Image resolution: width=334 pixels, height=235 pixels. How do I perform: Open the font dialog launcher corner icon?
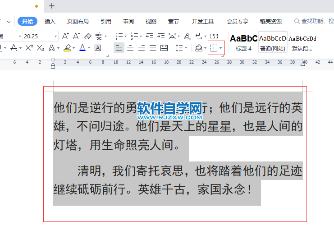pyautogui.click(x=108, y=55)
